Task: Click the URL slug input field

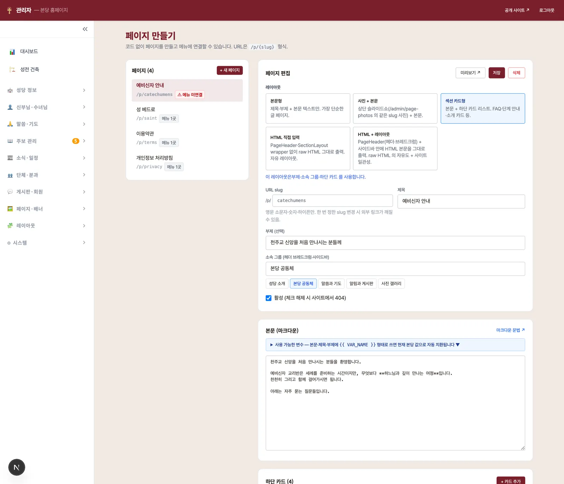Action: 332,201
